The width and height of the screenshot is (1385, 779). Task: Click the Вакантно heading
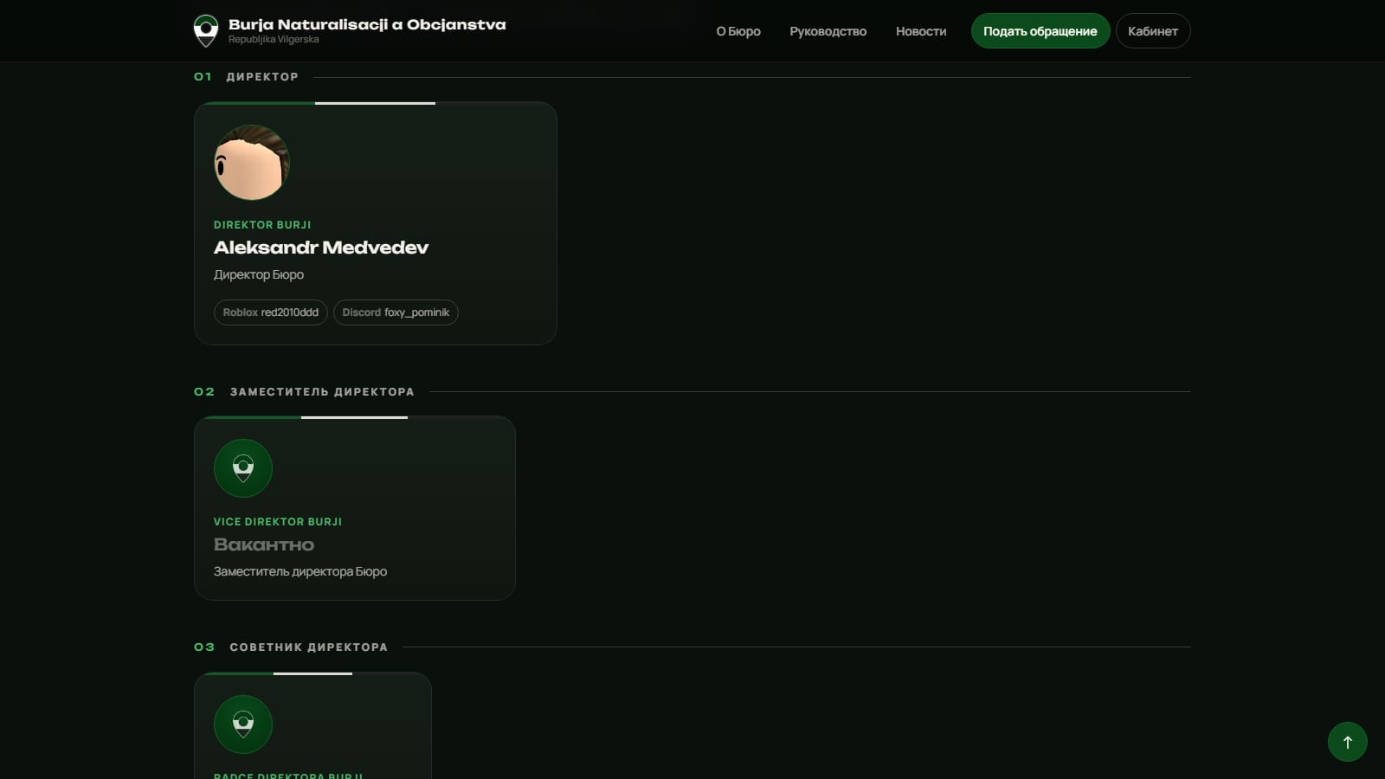pos(264,544)
